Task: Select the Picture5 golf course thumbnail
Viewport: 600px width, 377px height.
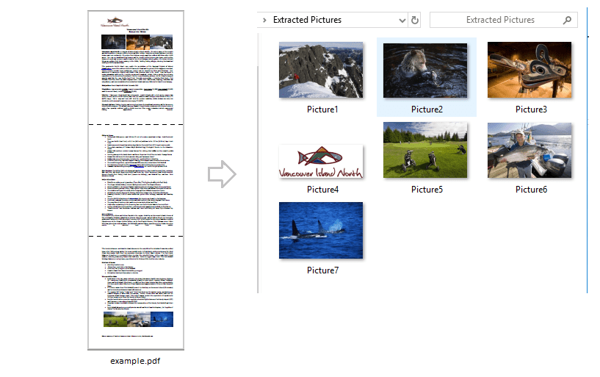Action: [x=426, y=151]
